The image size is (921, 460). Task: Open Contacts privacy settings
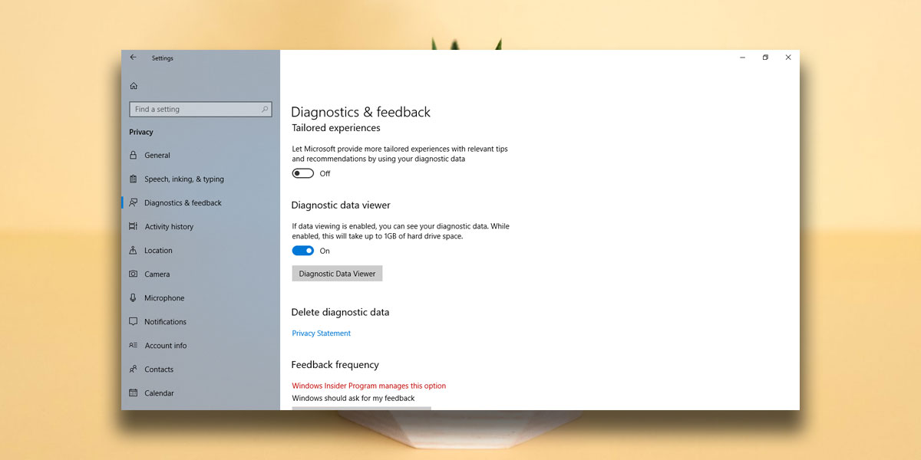tap(200, 369)
